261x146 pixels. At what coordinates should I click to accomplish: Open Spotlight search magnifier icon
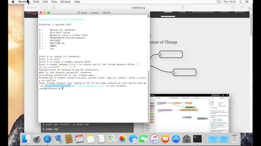[x=241, y=2]
